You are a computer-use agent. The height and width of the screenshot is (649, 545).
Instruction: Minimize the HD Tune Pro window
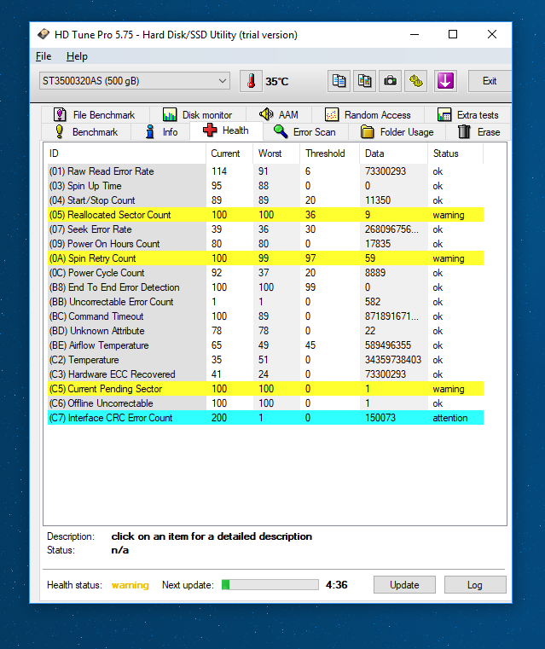(x=415, y=34)
